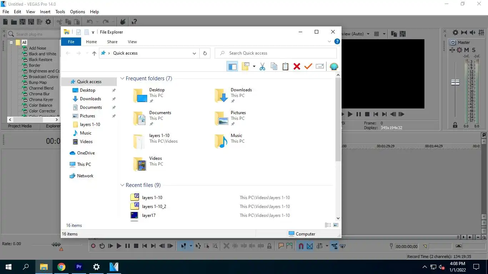This screenshot has width=488, height=274.
Task: Switch to the Share ribbon tab
Action: [112, 42]
